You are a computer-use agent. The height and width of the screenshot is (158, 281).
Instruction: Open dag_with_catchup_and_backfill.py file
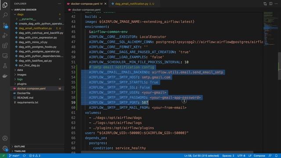click(41, 33)
